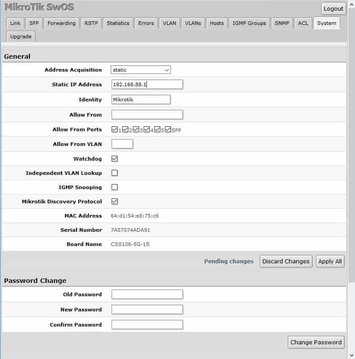Select the System tab
Image resolution: width=355 pixels, height=359 pixels.
[x=327, y=23]
